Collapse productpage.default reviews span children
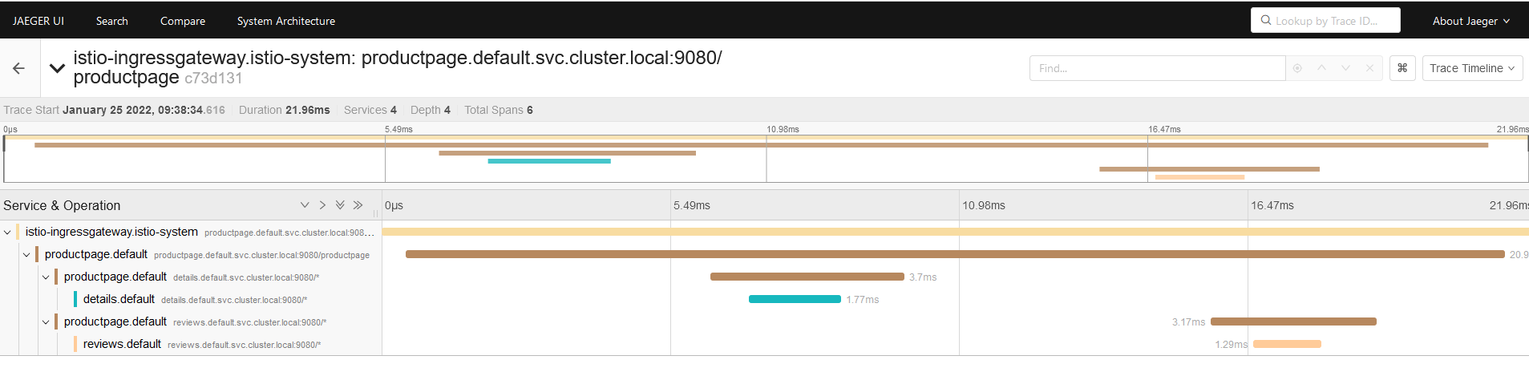Viewport: 1529px width, 368px height. click(46, 322)
